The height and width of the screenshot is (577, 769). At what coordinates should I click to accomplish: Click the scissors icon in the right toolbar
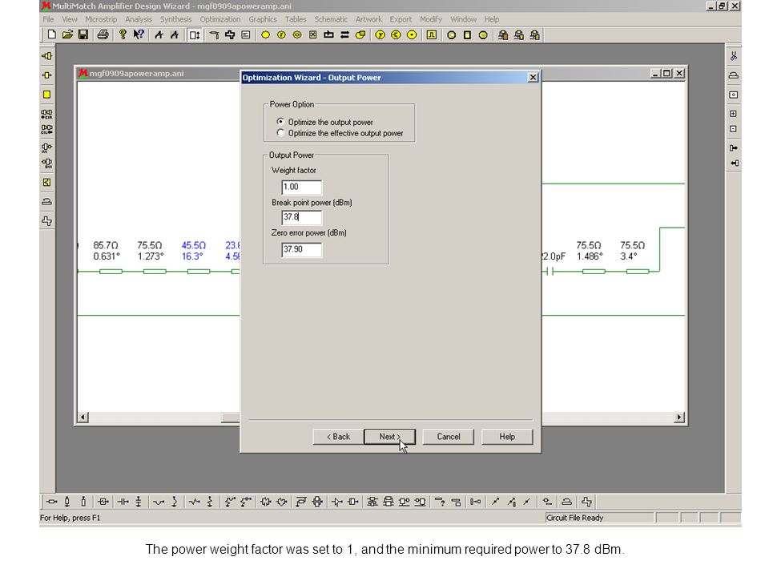(734, 56)
